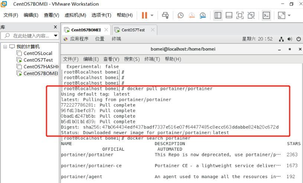
Task: Collapse the 我的计算机 tree node
Action: 5,46
